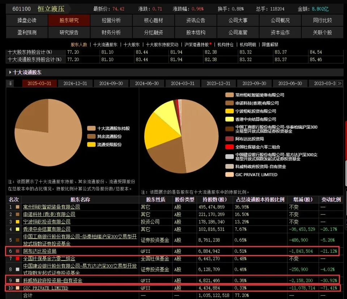Click the 常州恒屹智能装备 legend color swatch
The image size is (347, 299).
pos(229,95)
